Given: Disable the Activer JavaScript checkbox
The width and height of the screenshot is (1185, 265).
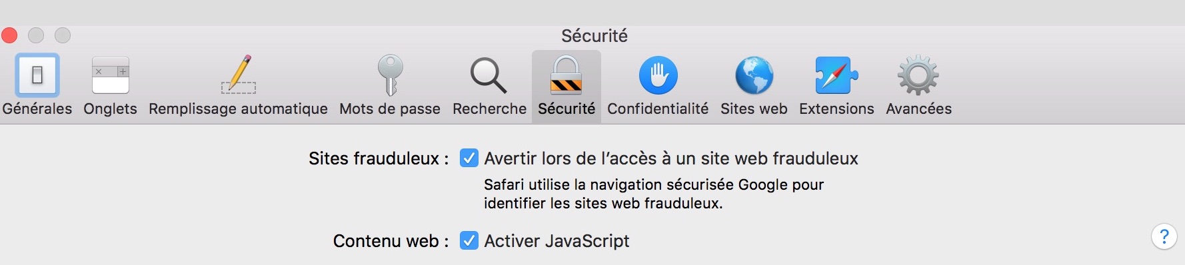Looking at the screenshot, I should [x=469, y=240].
